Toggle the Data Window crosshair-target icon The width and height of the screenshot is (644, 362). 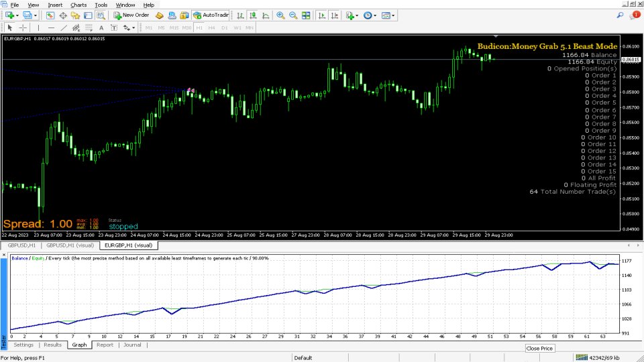pos(63,15)
